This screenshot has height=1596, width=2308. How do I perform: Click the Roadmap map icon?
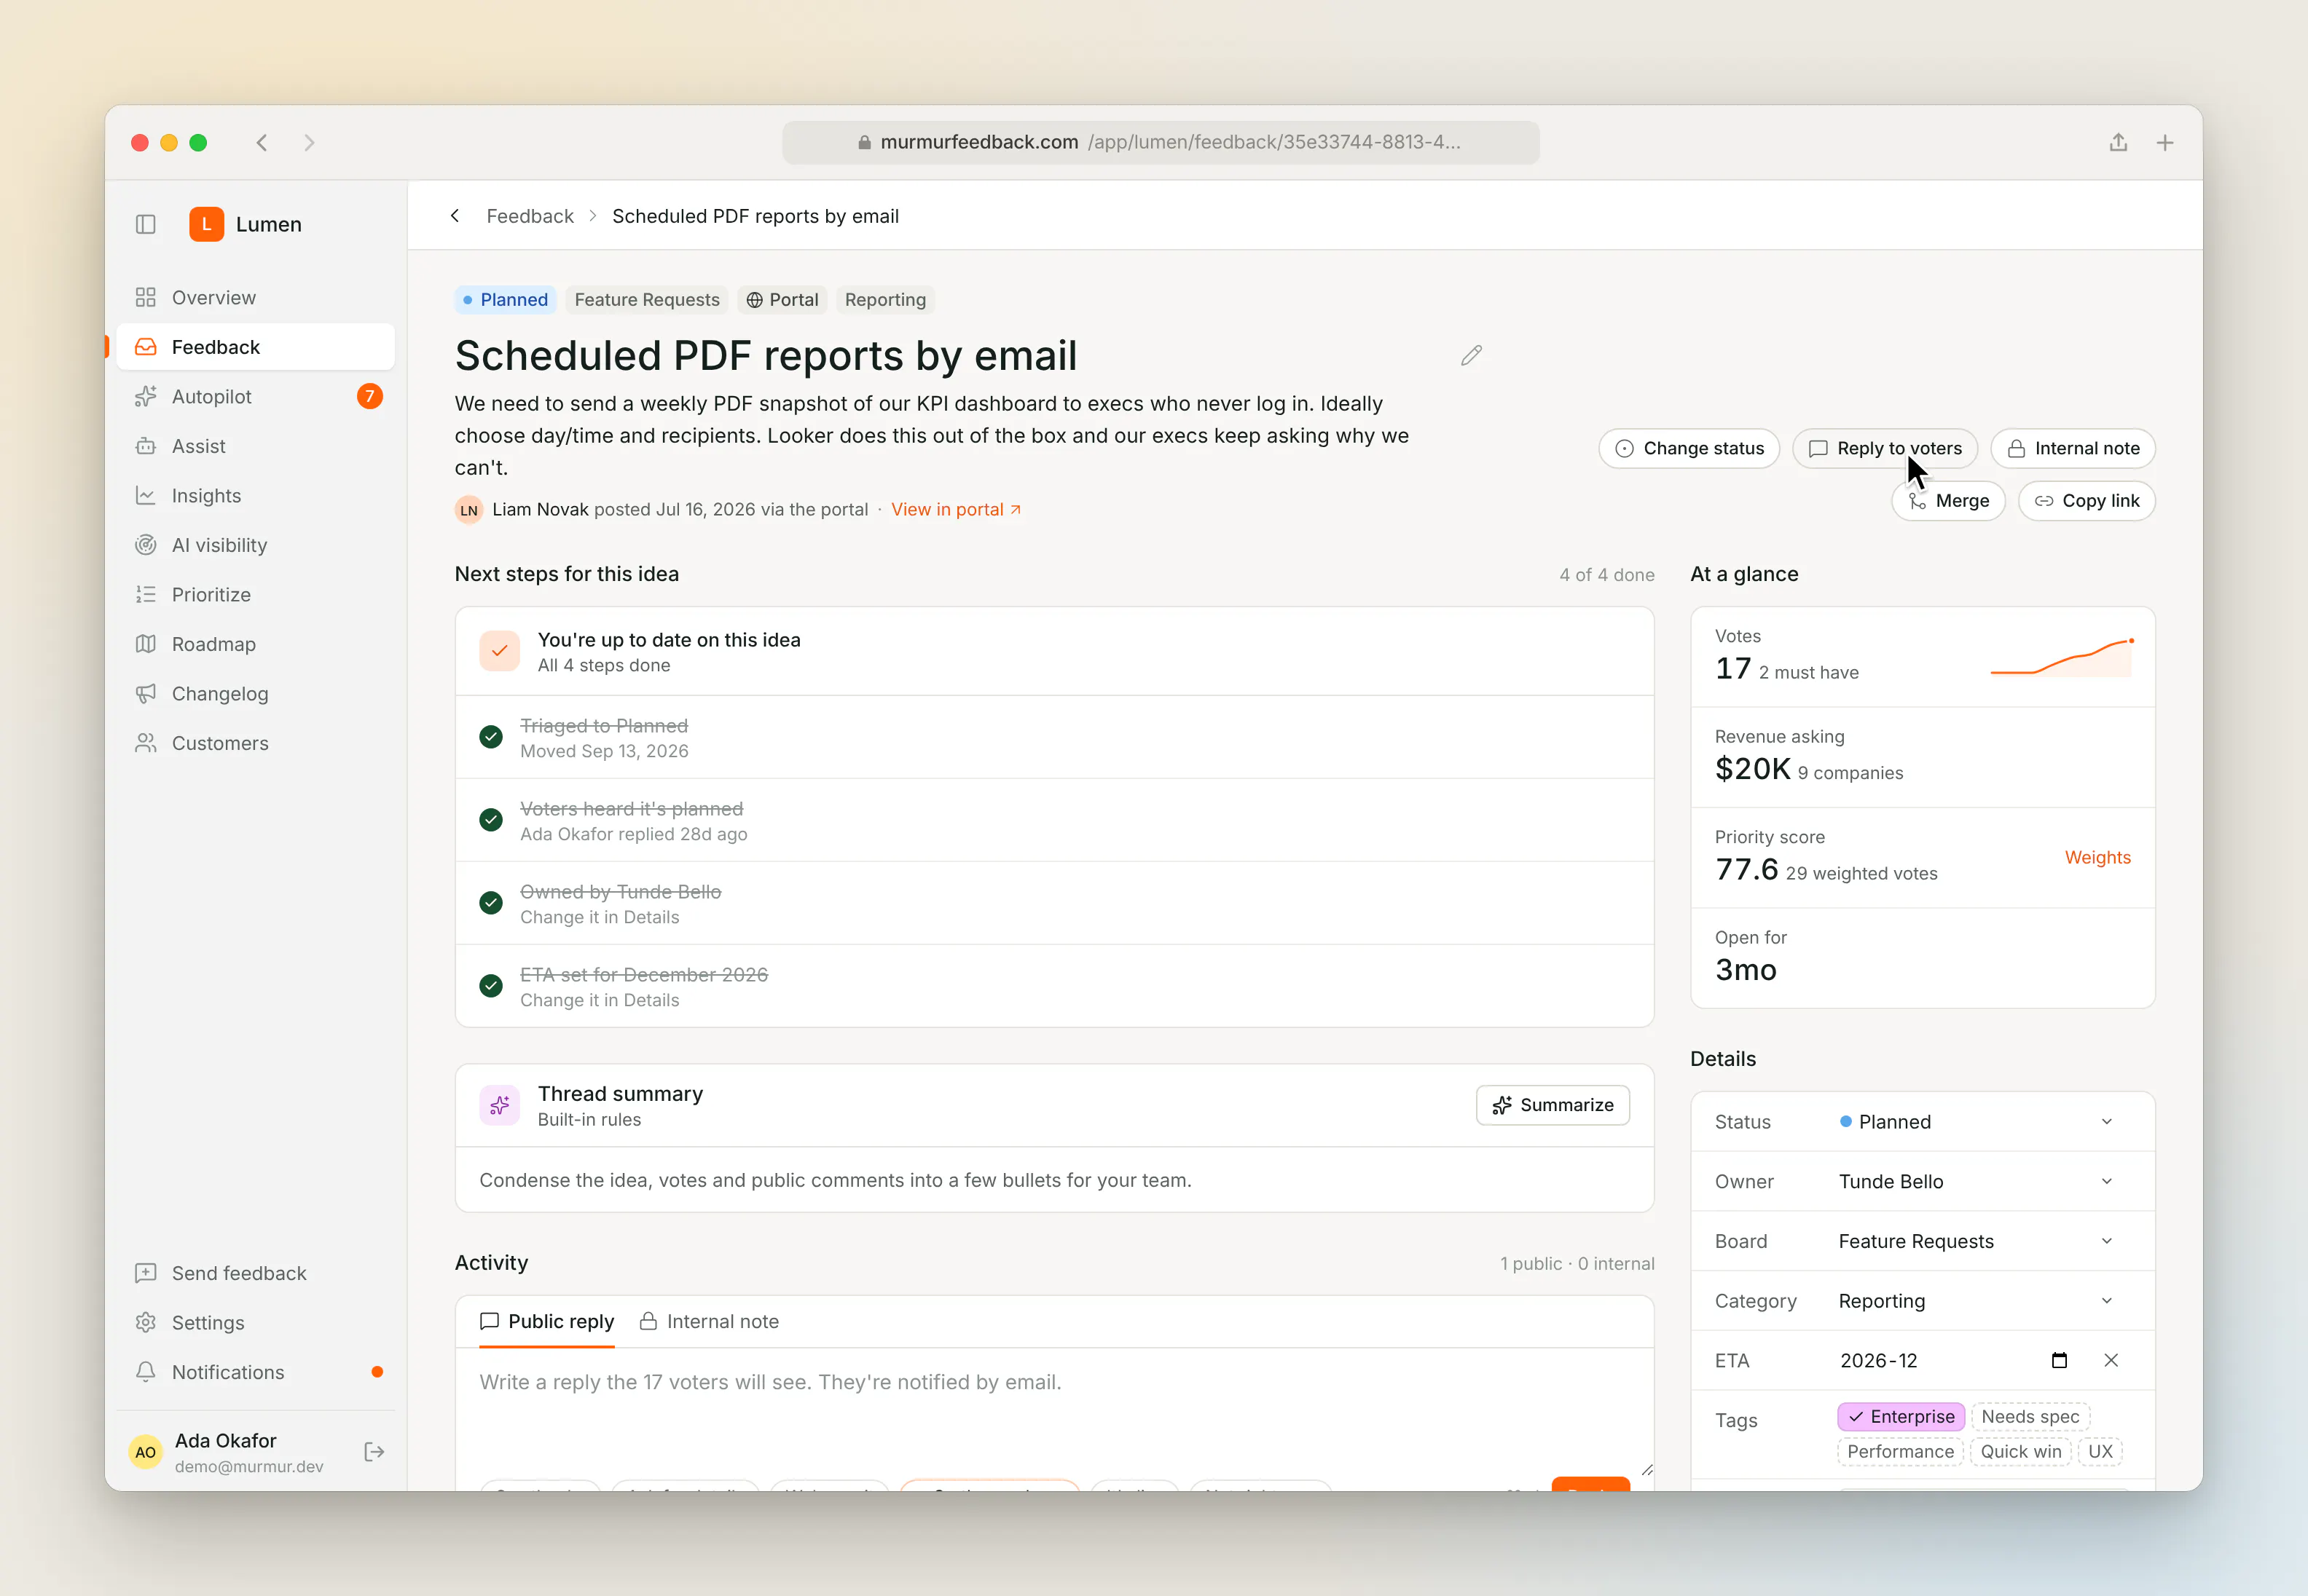click(146, 644)
